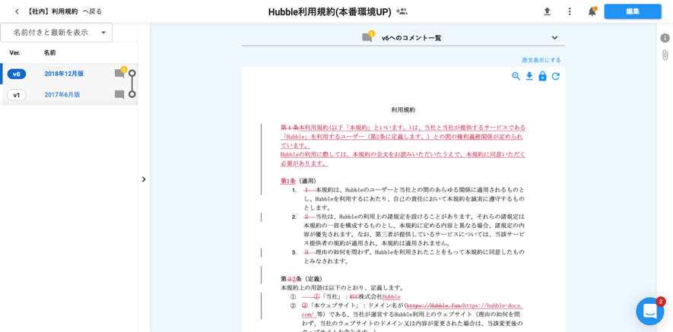Open the add collaborators icon beside the title
The width and height of the screenshot is (673, 332).
402,11
